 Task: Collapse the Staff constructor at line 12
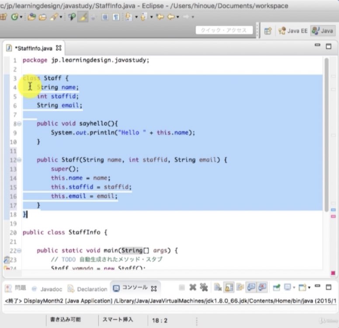(19, 160)
